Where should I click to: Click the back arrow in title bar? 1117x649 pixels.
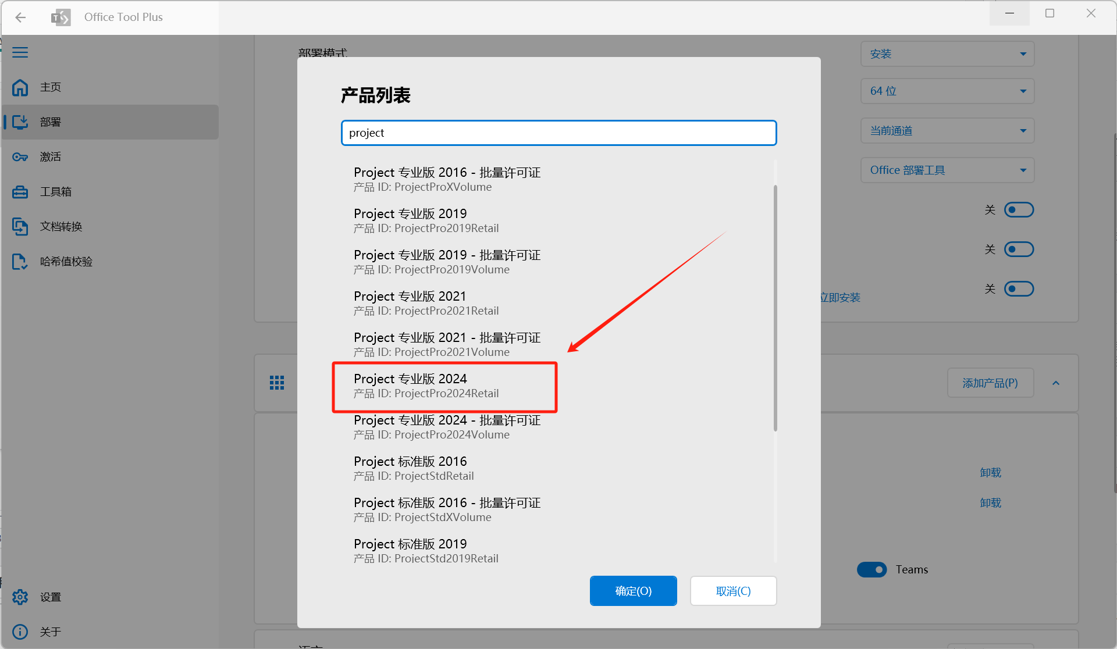(x=21, y=17)
